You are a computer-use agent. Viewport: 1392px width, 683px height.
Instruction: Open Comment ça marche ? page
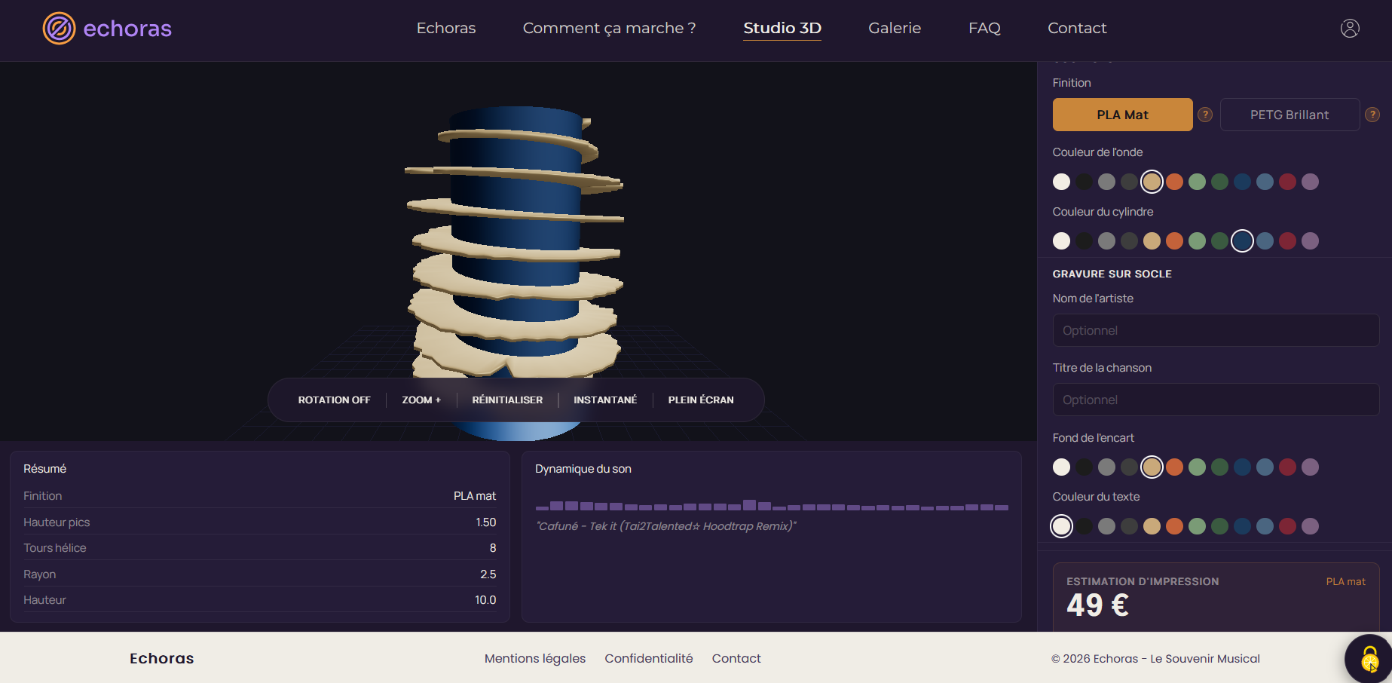(x=609, y=28)
